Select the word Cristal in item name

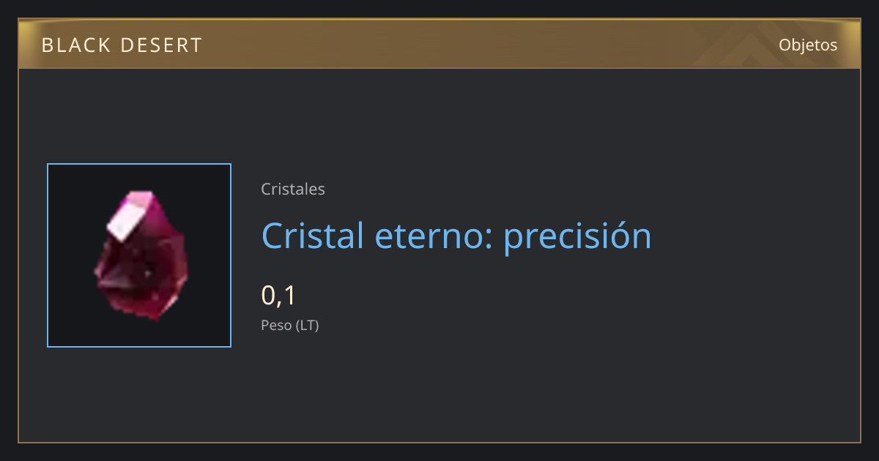[x=313, y=236]
